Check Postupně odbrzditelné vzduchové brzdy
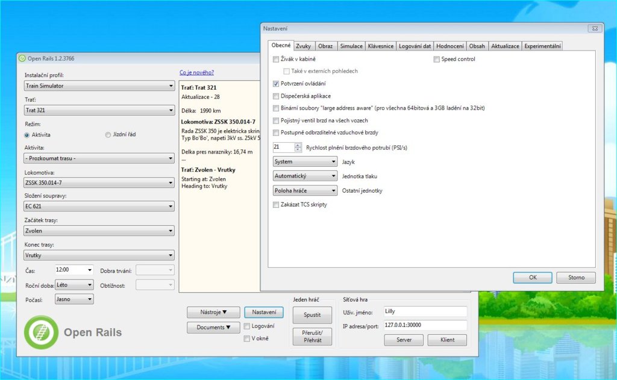 tap(276, 132)
